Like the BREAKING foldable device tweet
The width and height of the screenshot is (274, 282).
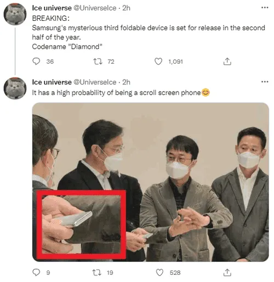[158, 61]
